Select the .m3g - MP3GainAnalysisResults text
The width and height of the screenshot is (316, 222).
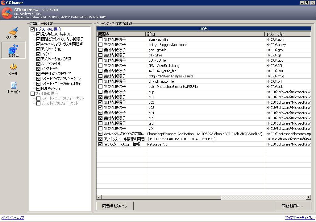pyautogui.click(x=170, y=76)
